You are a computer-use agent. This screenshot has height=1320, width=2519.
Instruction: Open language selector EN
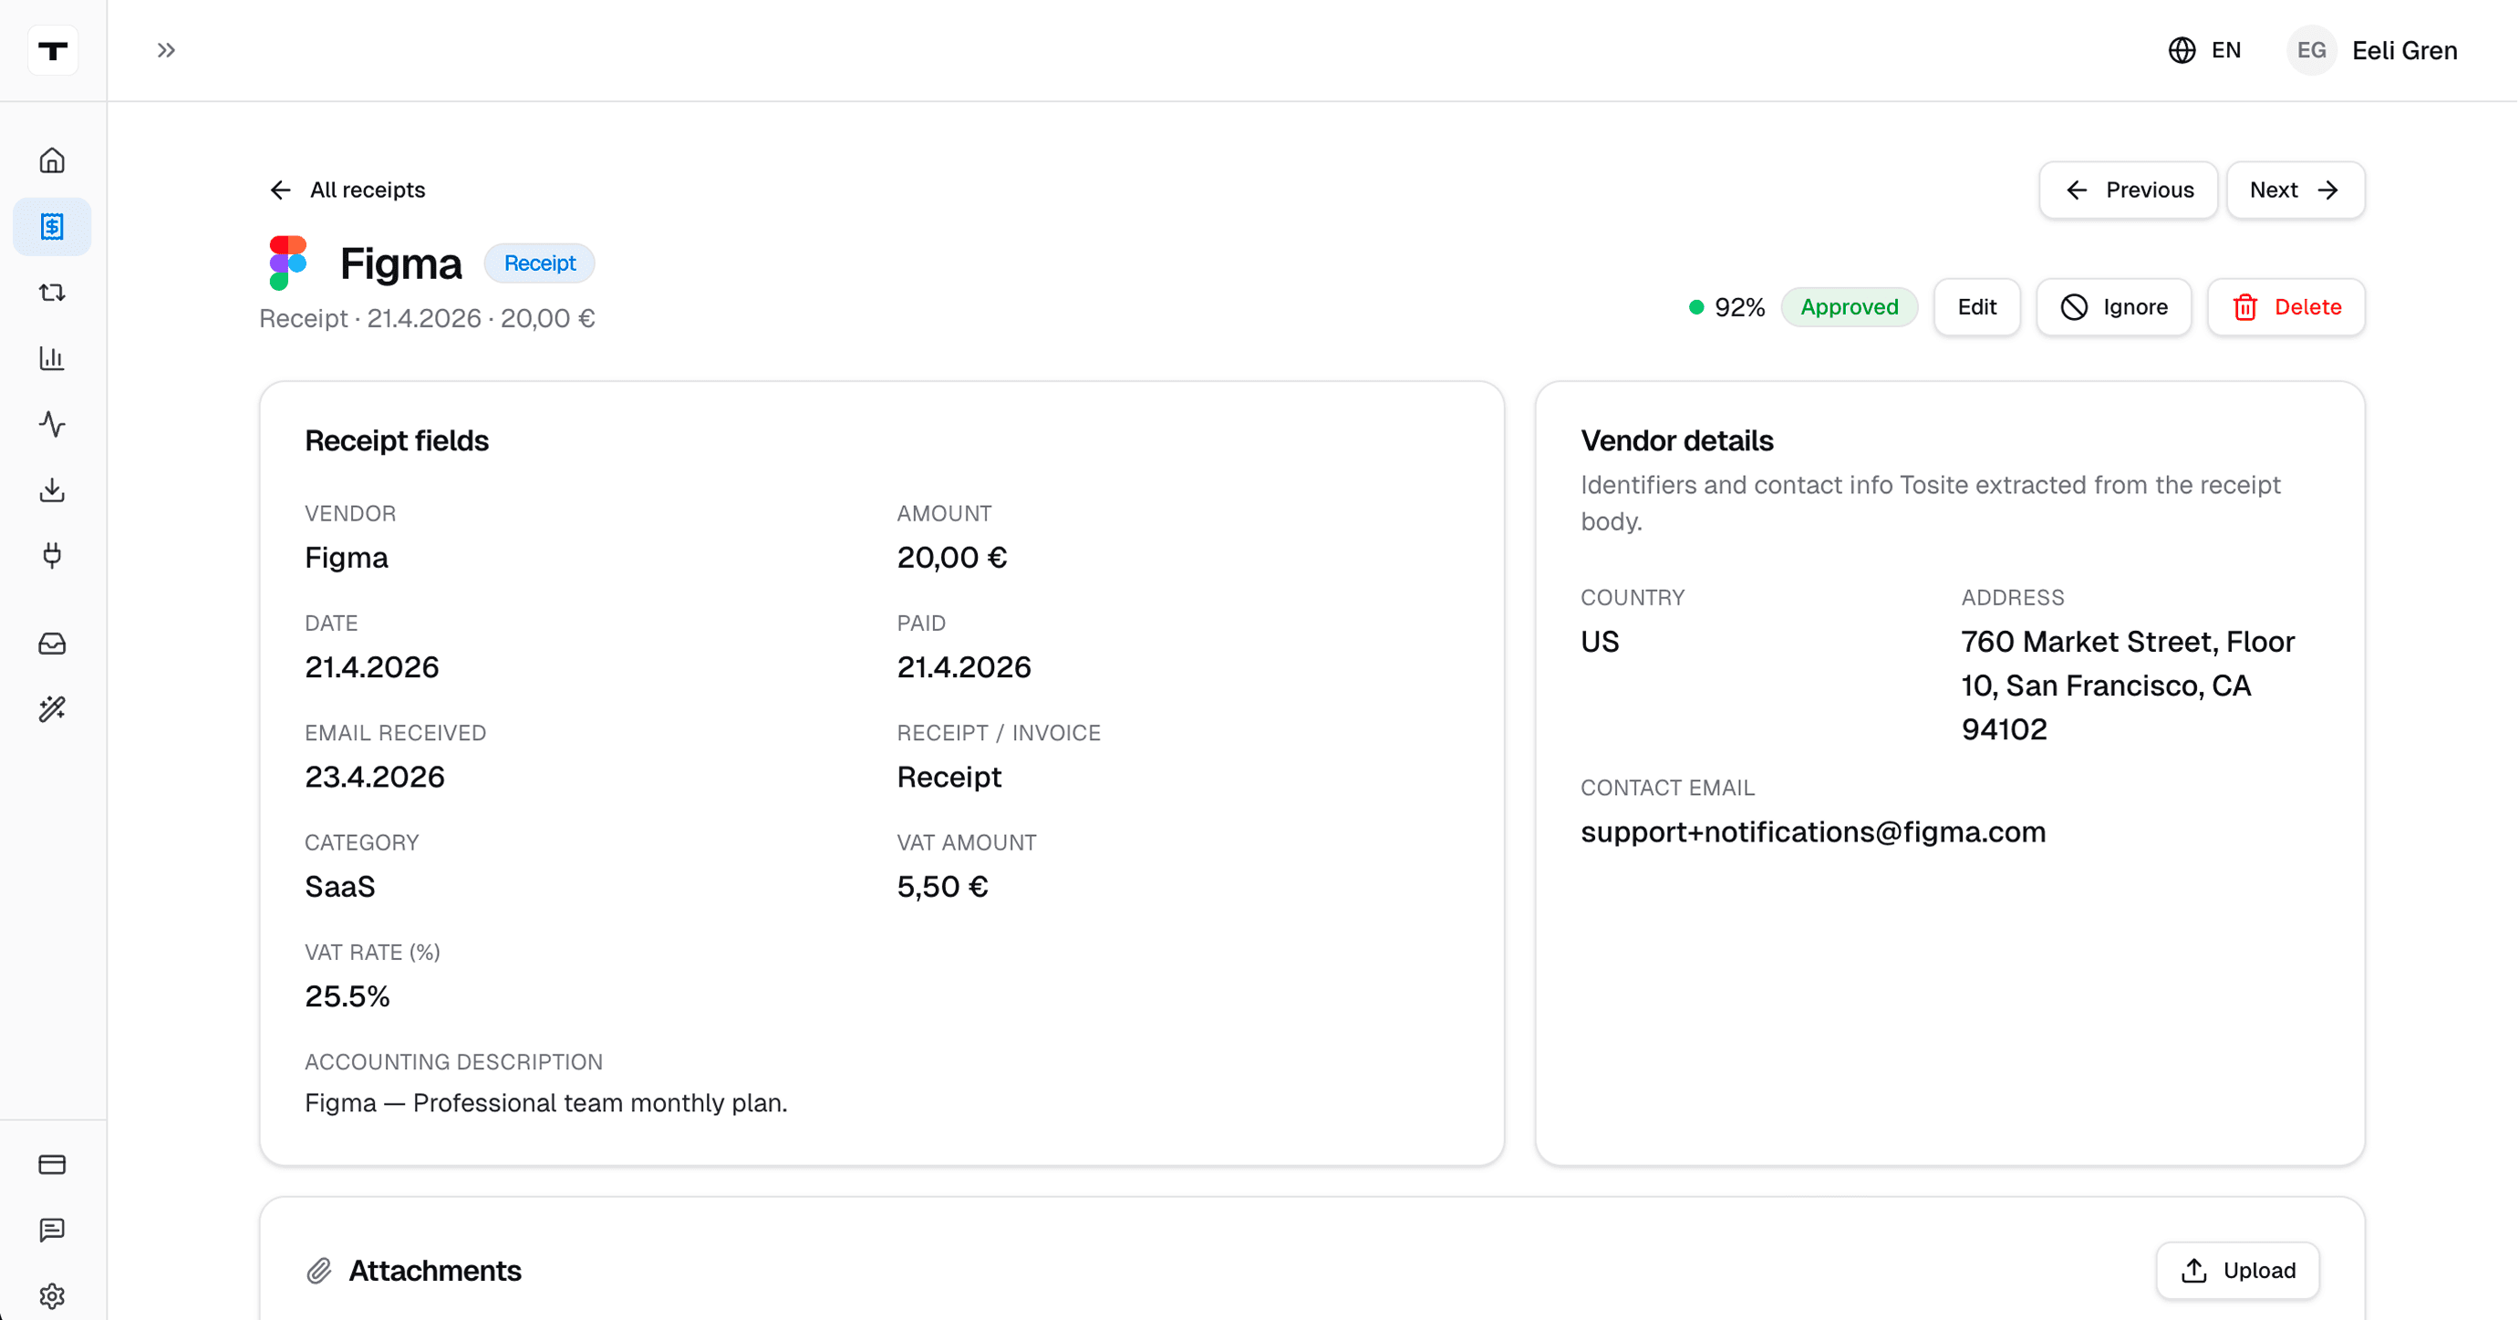(2204, 50)
